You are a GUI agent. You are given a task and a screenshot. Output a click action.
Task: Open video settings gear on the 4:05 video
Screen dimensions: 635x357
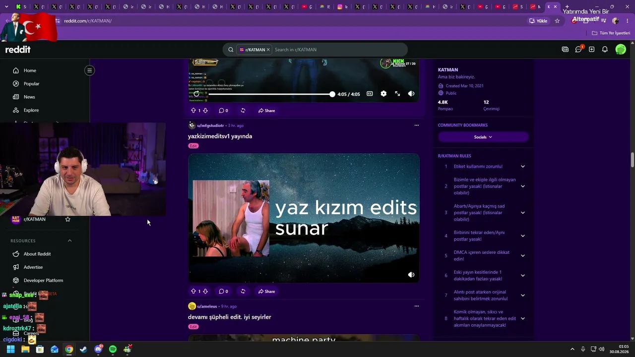(383, 94)
